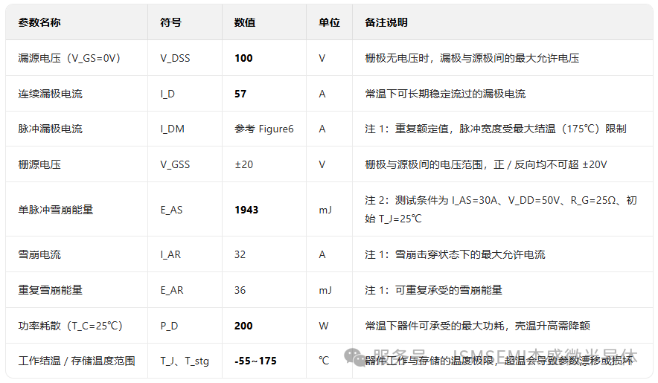658x383 pixels.
Task: Select the ±20 value for V_GSS
Action: pos(243,164)
